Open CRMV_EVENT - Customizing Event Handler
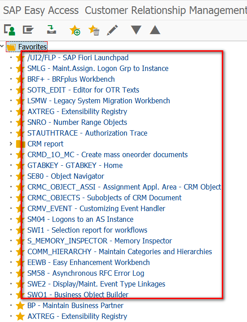Screen dimensions: 247x322 click(96, 209)
